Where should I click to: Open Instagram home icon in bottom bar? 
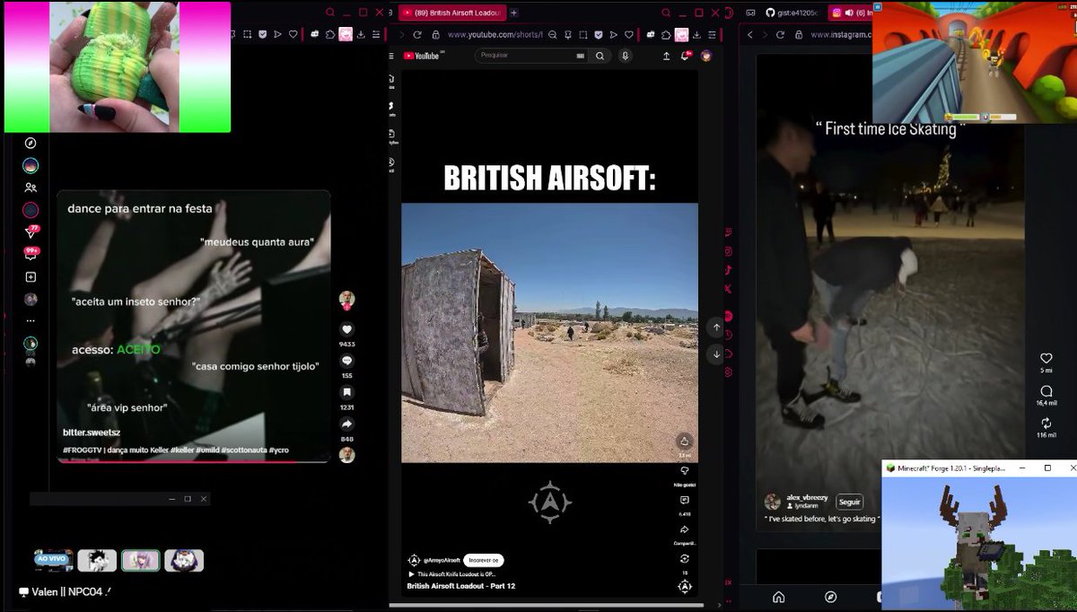point(778,597)
